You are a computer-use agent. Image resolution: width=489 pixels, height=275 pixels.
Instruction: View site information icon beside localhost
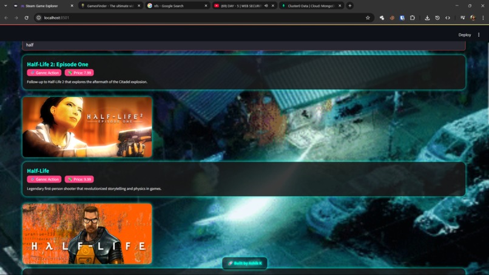point(39,18)
